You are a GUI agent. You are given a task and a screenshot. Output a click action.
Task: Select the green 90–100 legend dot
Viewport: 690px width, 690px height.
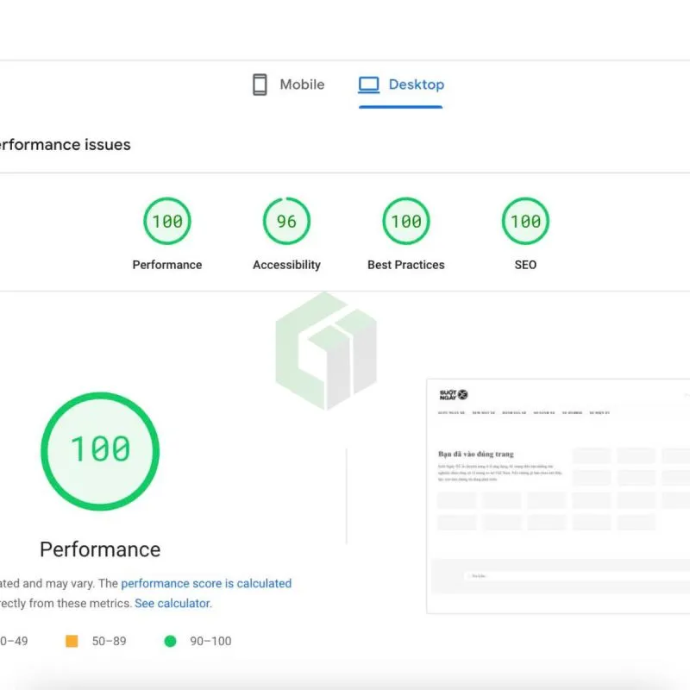[x=170, y=641]
